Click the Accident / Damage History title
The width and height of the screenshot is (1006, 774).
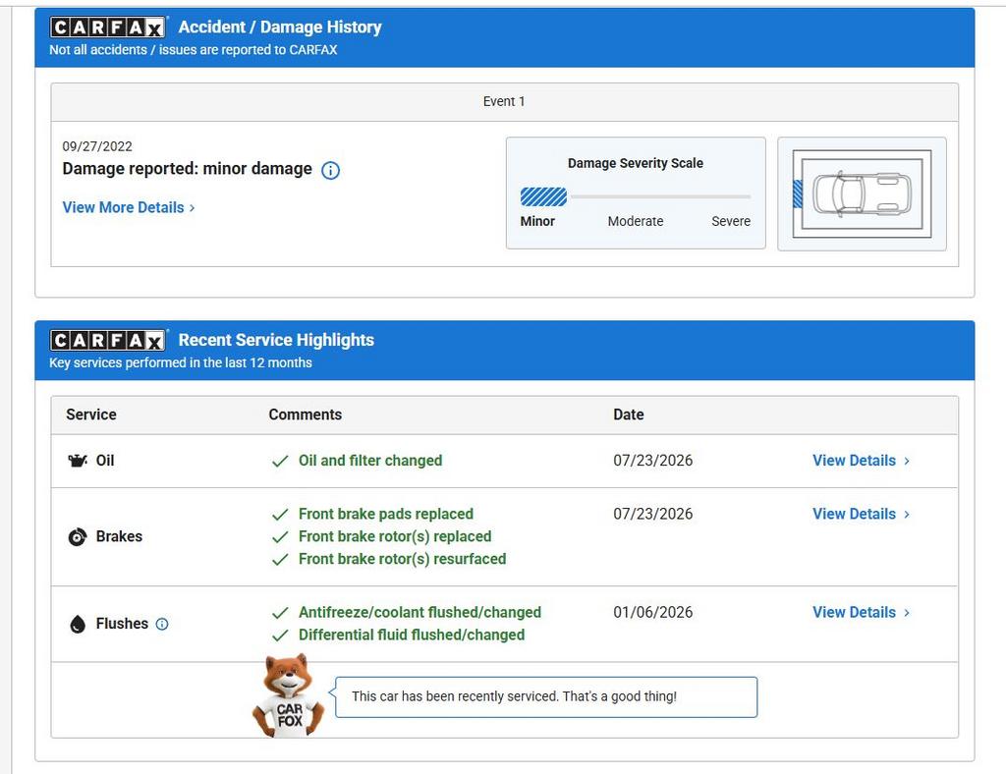[x=280, y=27]
